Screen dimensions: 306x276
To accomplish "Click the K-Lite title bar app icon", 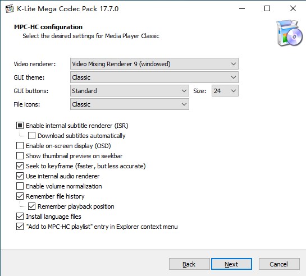I will pos(10,8).
